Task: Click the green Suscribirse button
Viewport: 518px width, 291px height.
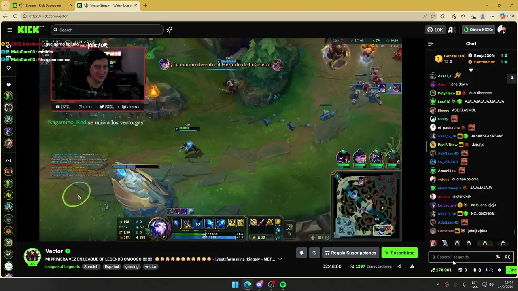Action: 399,253
